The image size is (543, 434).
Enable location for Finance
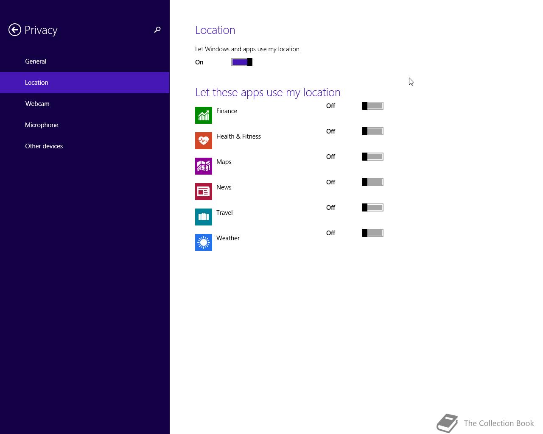click(x=373, y=106)
